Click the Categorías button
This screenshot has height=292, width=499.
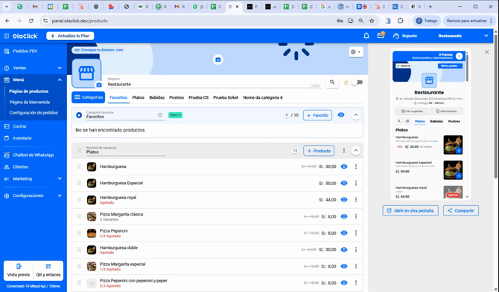click(x=88, y=97)
